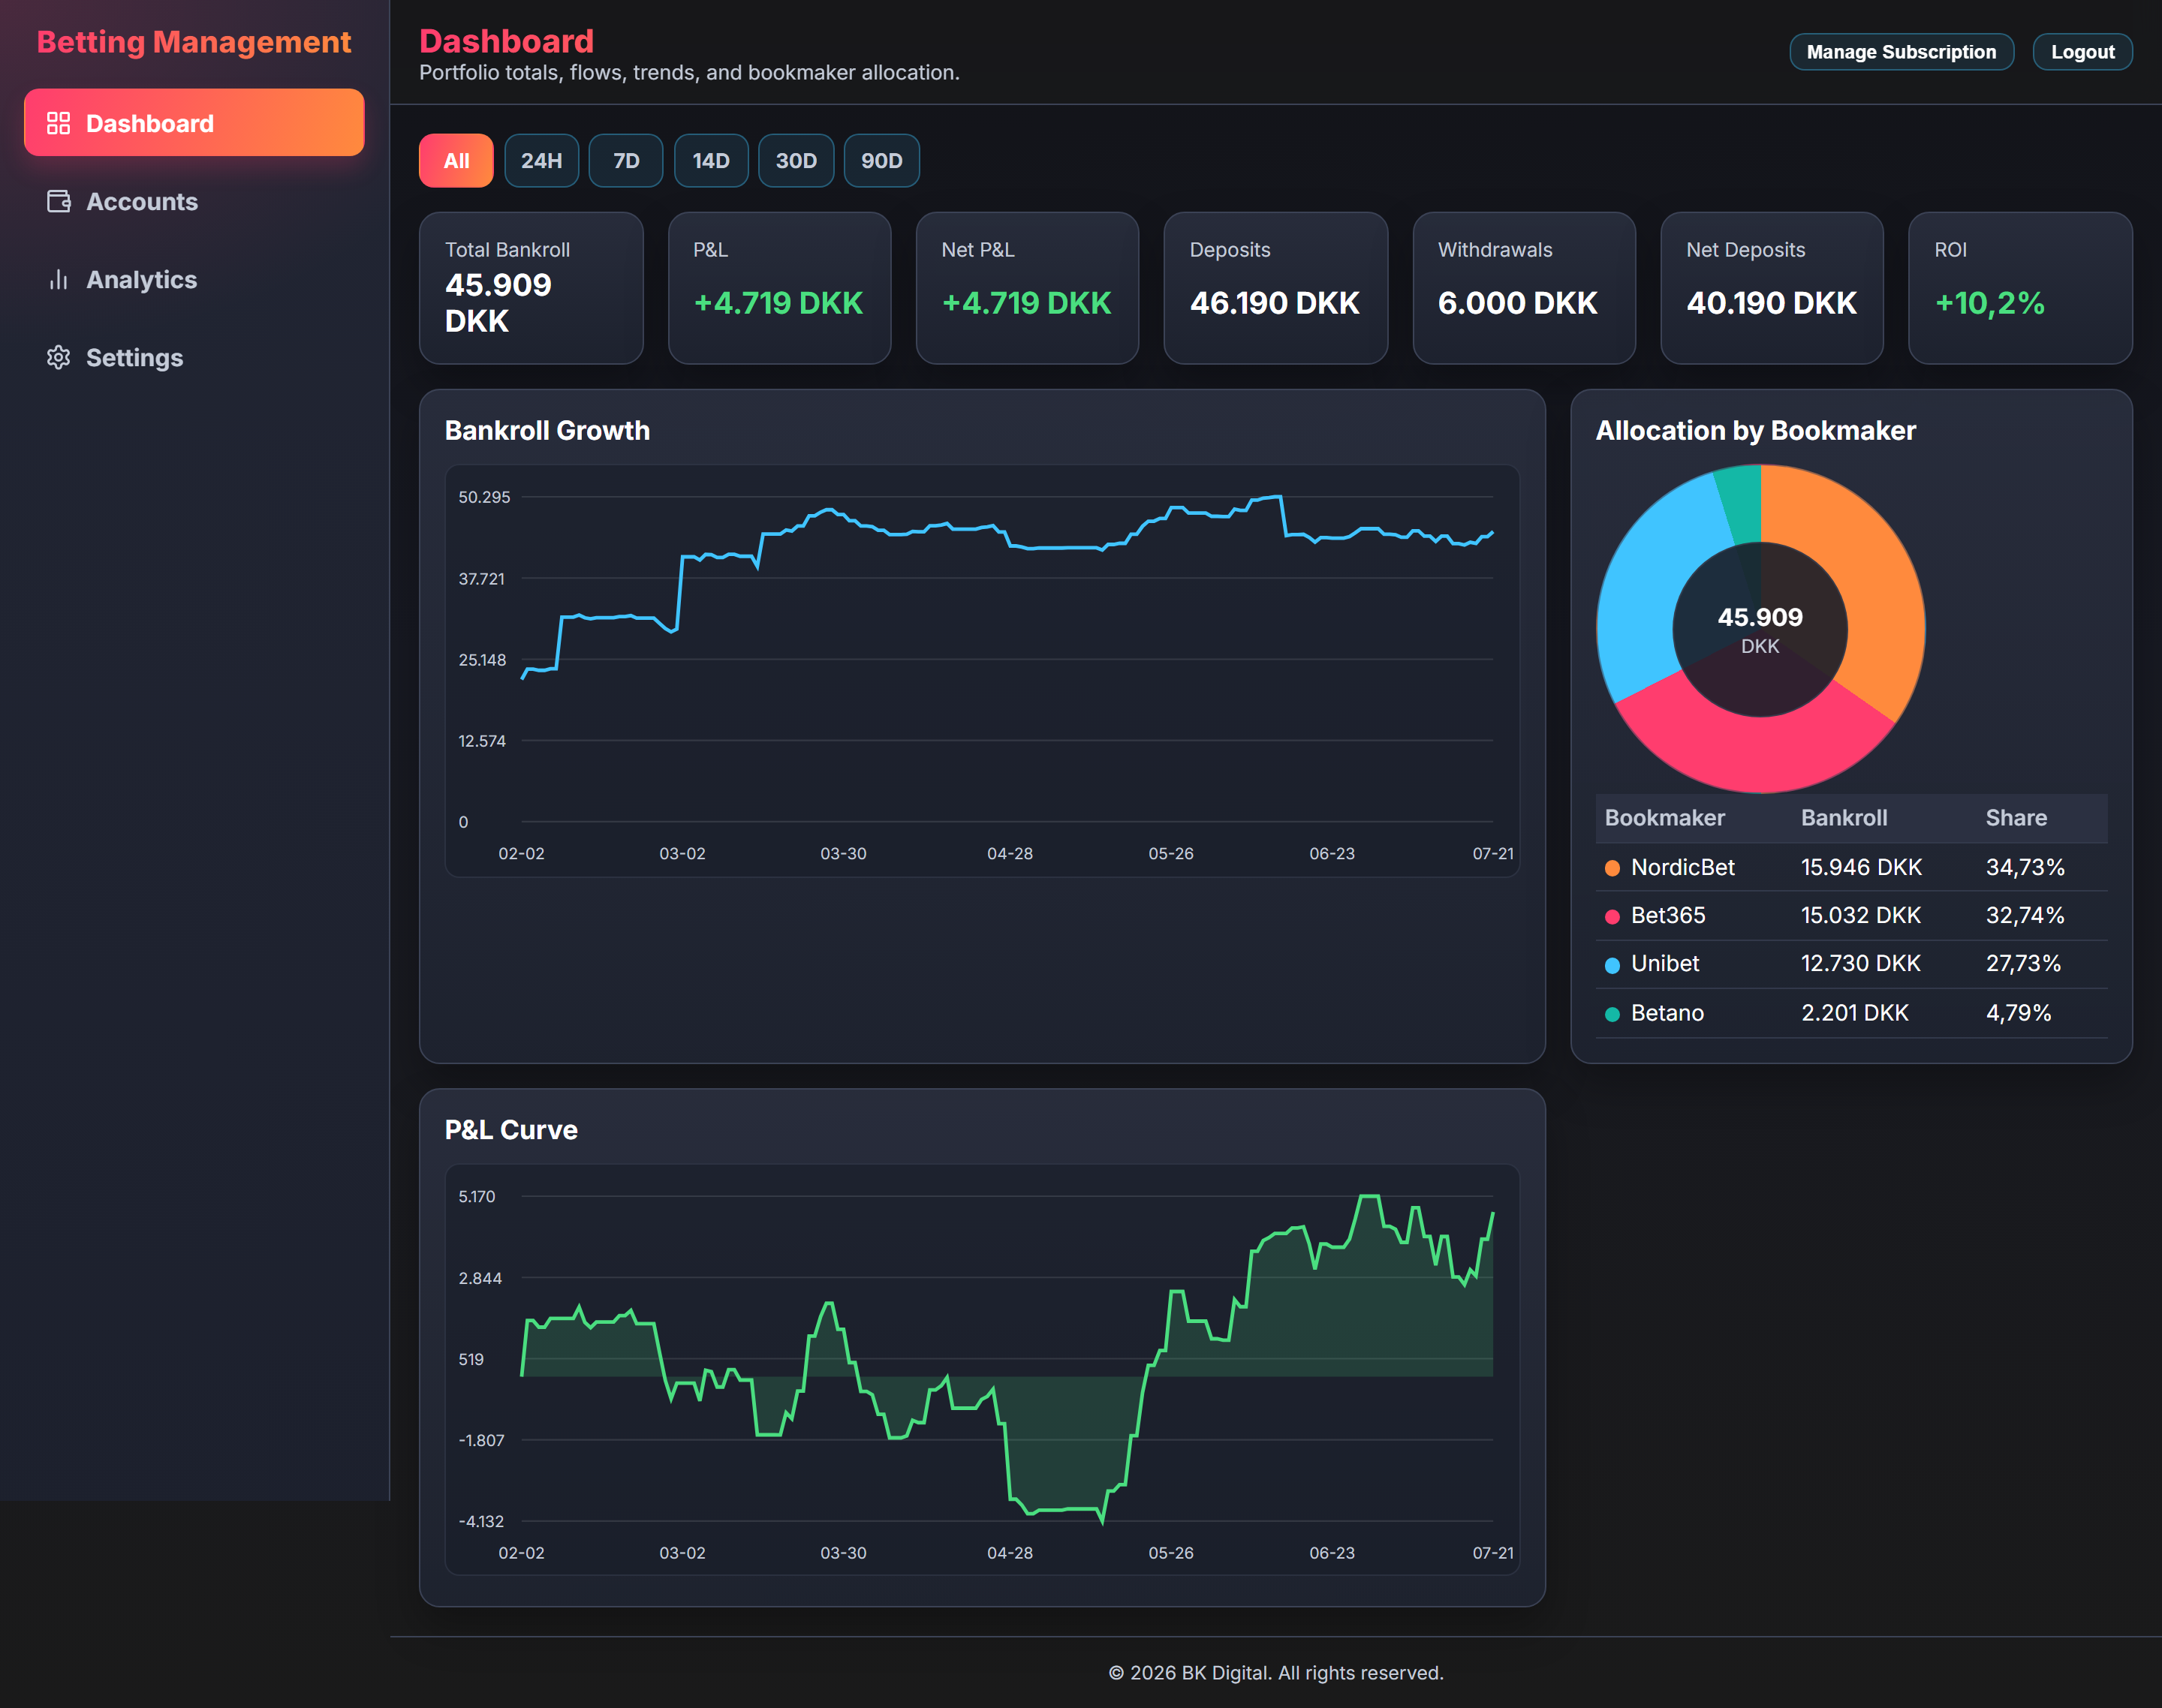
Task: Click the 4,79% share value
Action: click(x=2018, y=1013)
